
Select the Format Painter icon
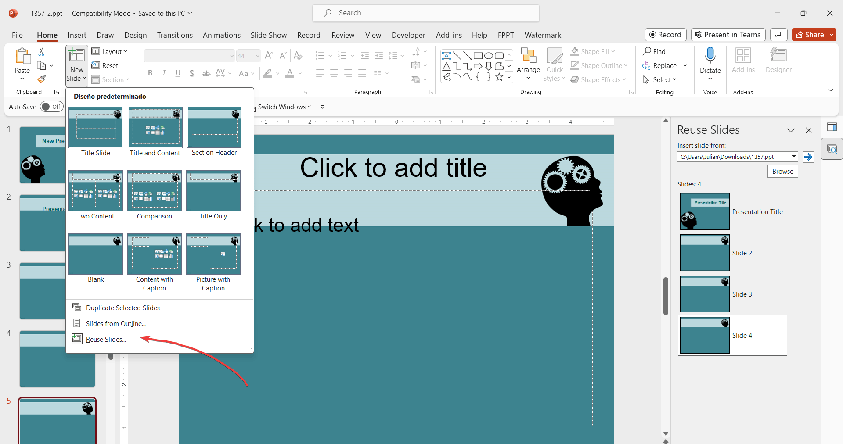[41, 79]
